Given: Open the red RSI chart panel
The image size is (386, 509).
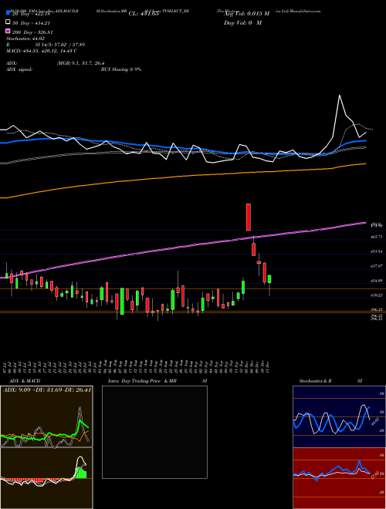Looking at the screenshot, I should coord(339,478).
